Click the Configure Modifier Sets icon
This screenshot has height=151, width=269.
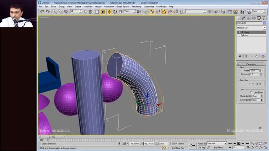263,56
